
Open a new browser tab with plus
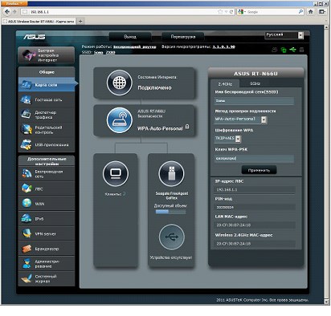coord(80,21)
